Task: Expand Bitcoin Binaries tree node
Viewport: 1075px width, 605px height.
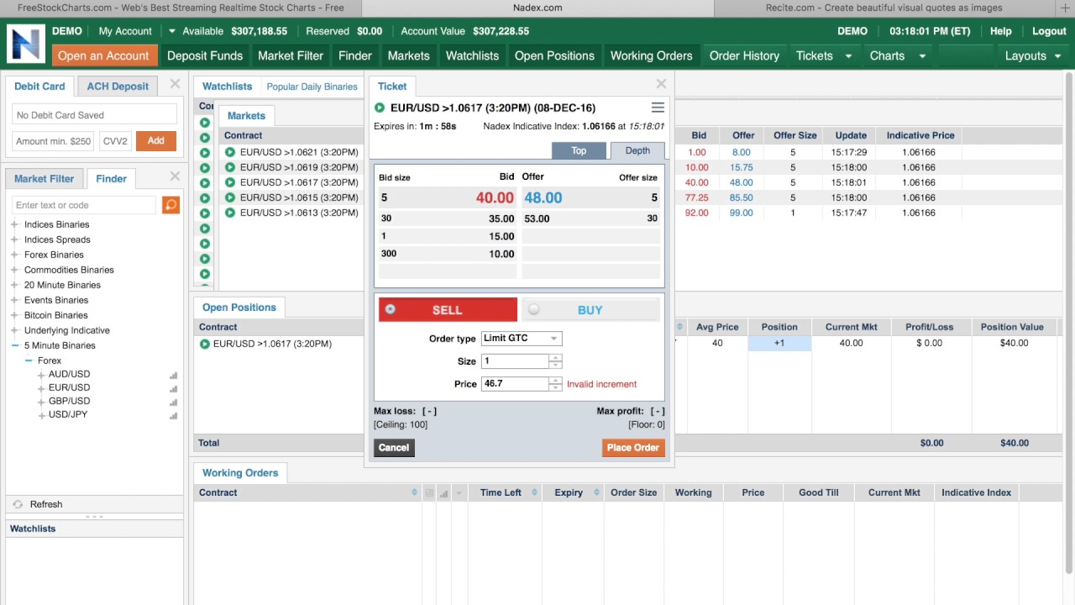Action: pyautogui.click(x=15, y=315)
